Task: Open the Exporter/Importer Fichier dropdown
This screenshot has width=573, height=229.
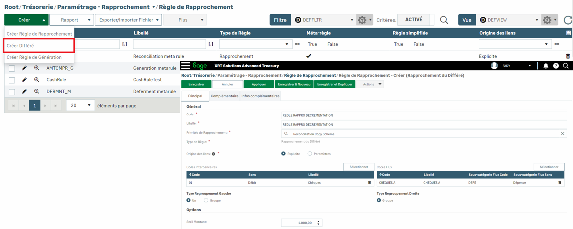Action: tap(128, 20)
